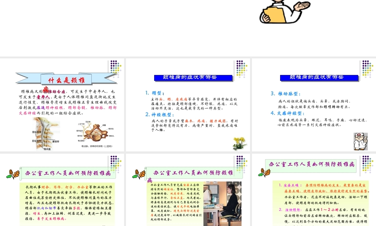Click the item 2. 活动颈部
The height and width of the screenshot is (226, 376).
[291, 210]
